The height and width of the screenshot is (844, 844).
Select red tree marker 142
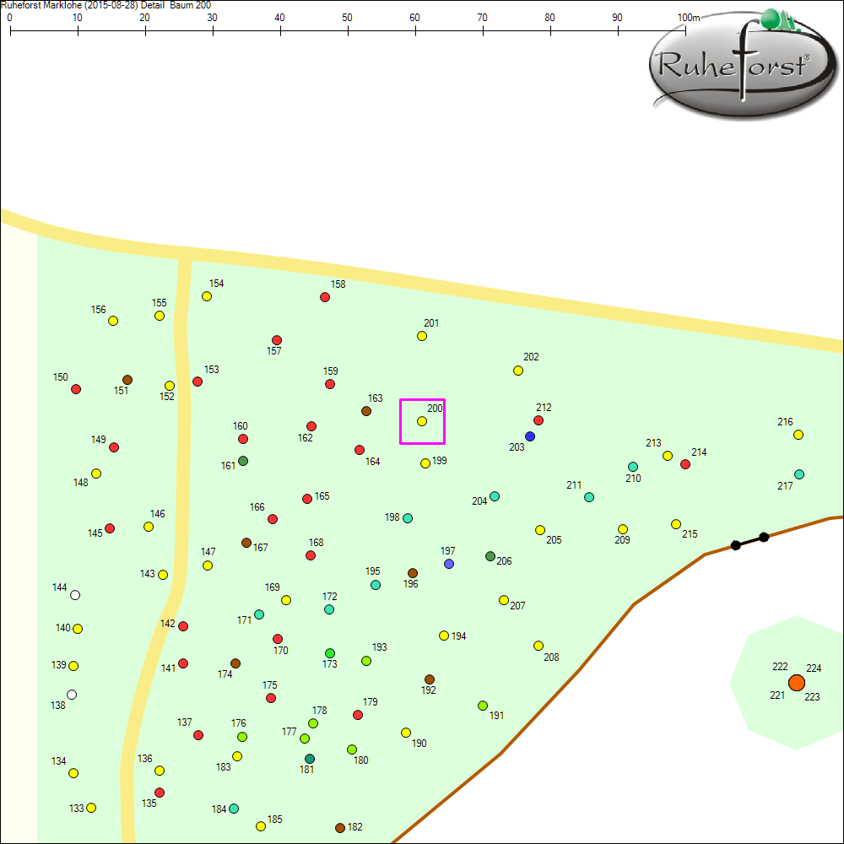pyautogui.click(x=183, y=626)
